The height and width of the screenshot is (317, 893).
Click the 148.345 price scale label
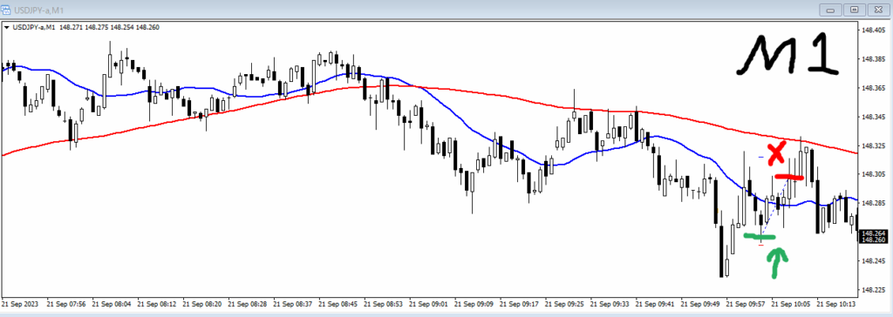[x=874, y=118]
